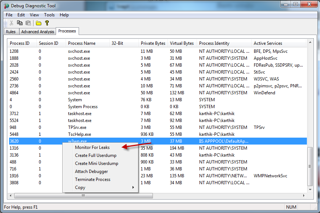Sort by Process Name column header
This screenshot has width=320, height=213.
coord(87,43)
